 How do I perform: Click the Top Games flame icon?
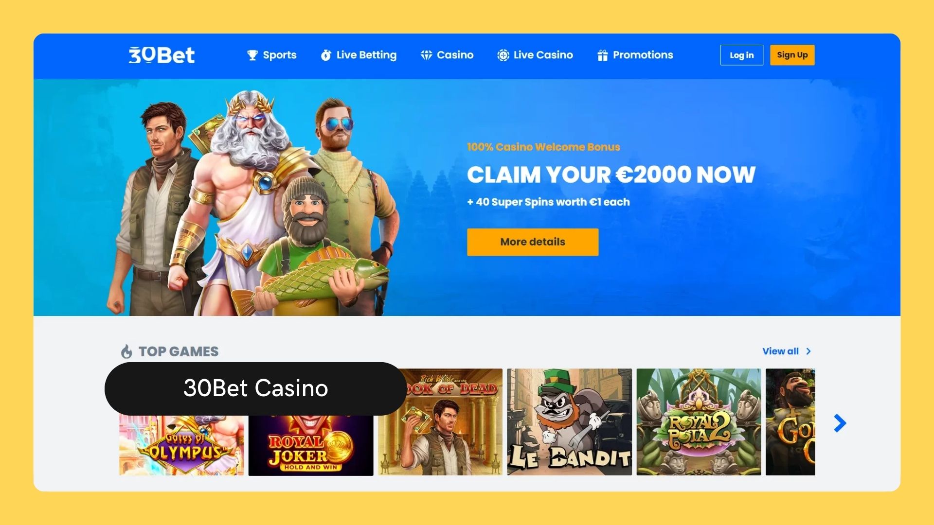pyautogui.click(x=126, y=351)
